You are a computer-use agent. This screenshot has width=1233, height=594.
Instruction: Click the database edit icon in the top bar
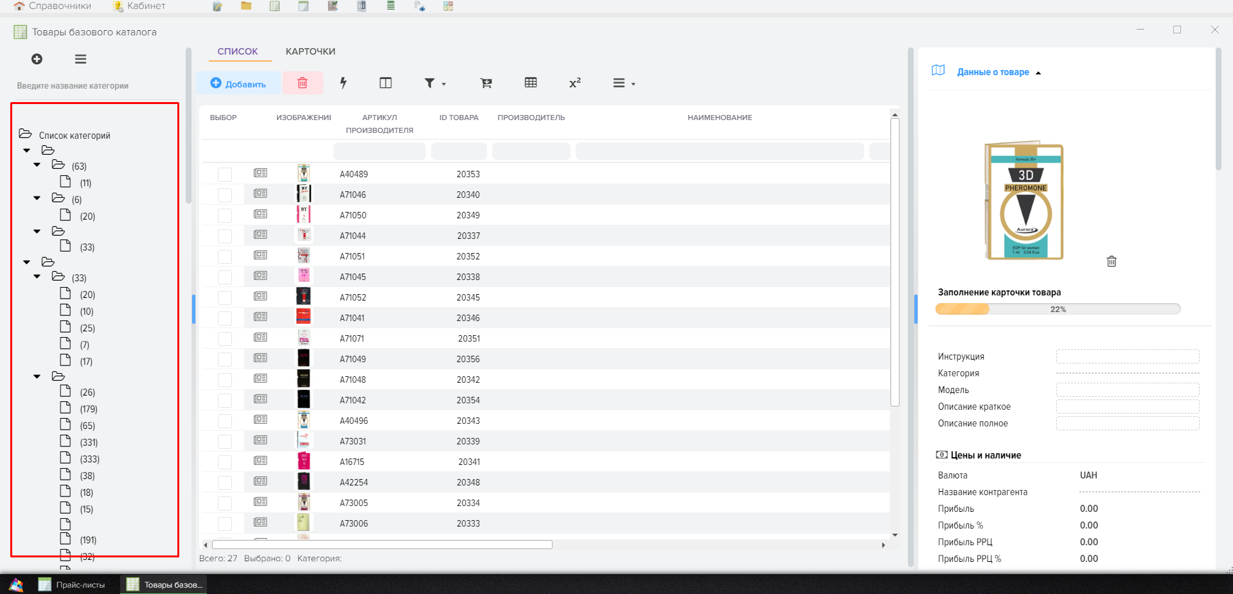pos(218,6)
